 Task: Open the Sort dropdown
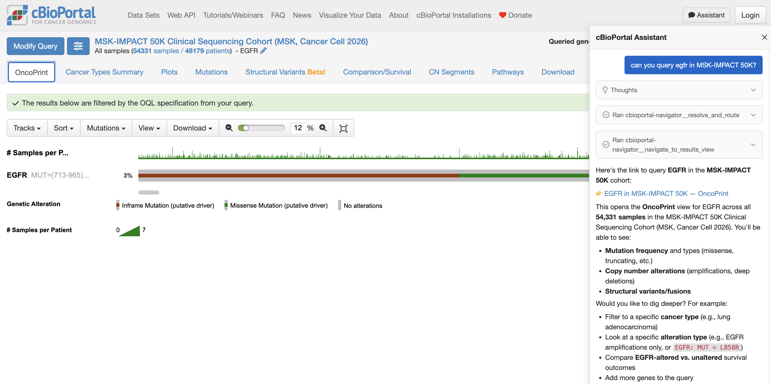click(x=63, y=128)
